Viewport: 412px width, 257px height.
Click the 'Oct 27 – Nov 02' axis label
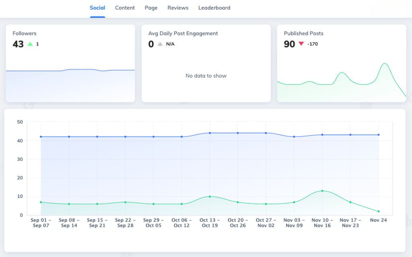point(266,223)
